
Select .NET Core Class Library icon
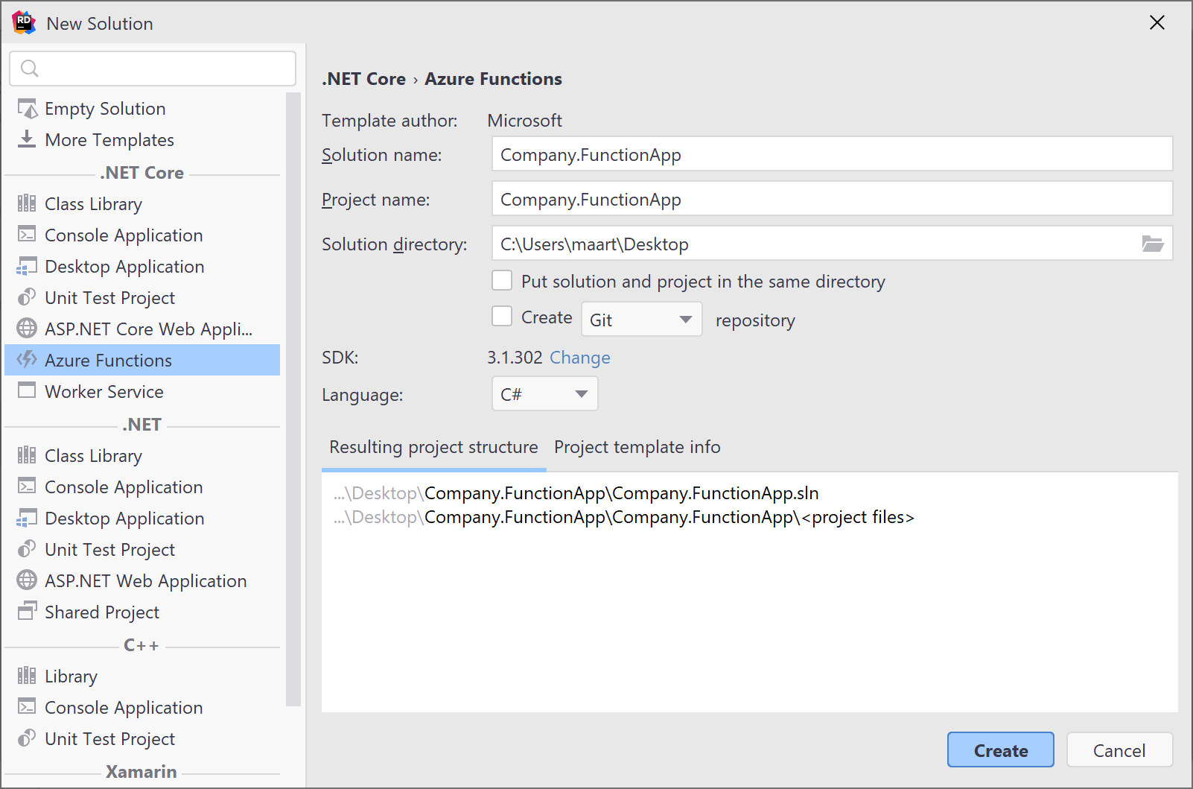tap(27, 203)
